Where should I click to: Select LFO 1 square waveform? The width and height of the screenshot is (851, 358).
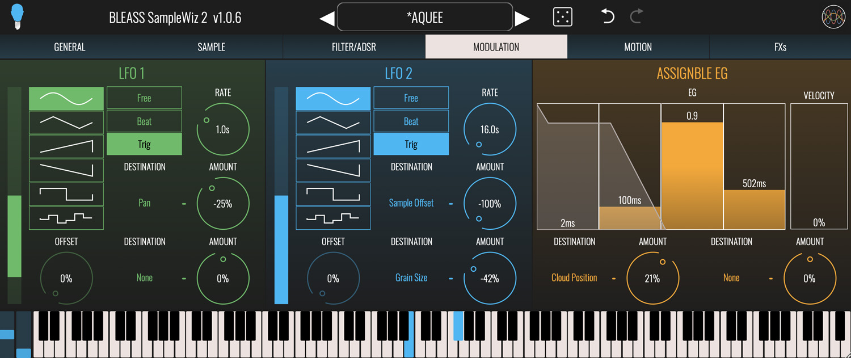click(66, 194)
